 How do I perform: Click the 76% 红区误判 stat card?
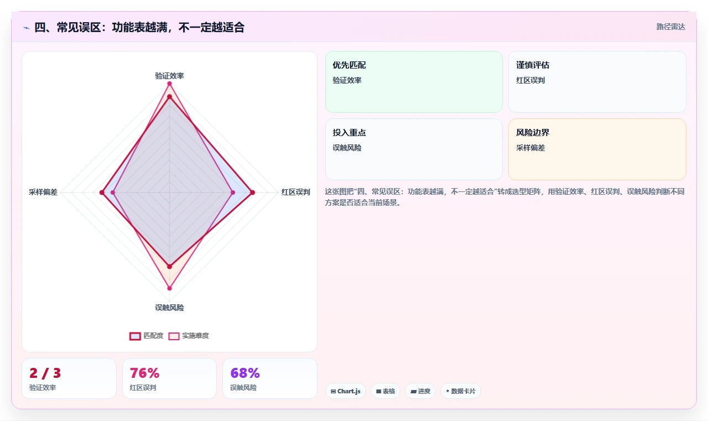tap(169, 378)
